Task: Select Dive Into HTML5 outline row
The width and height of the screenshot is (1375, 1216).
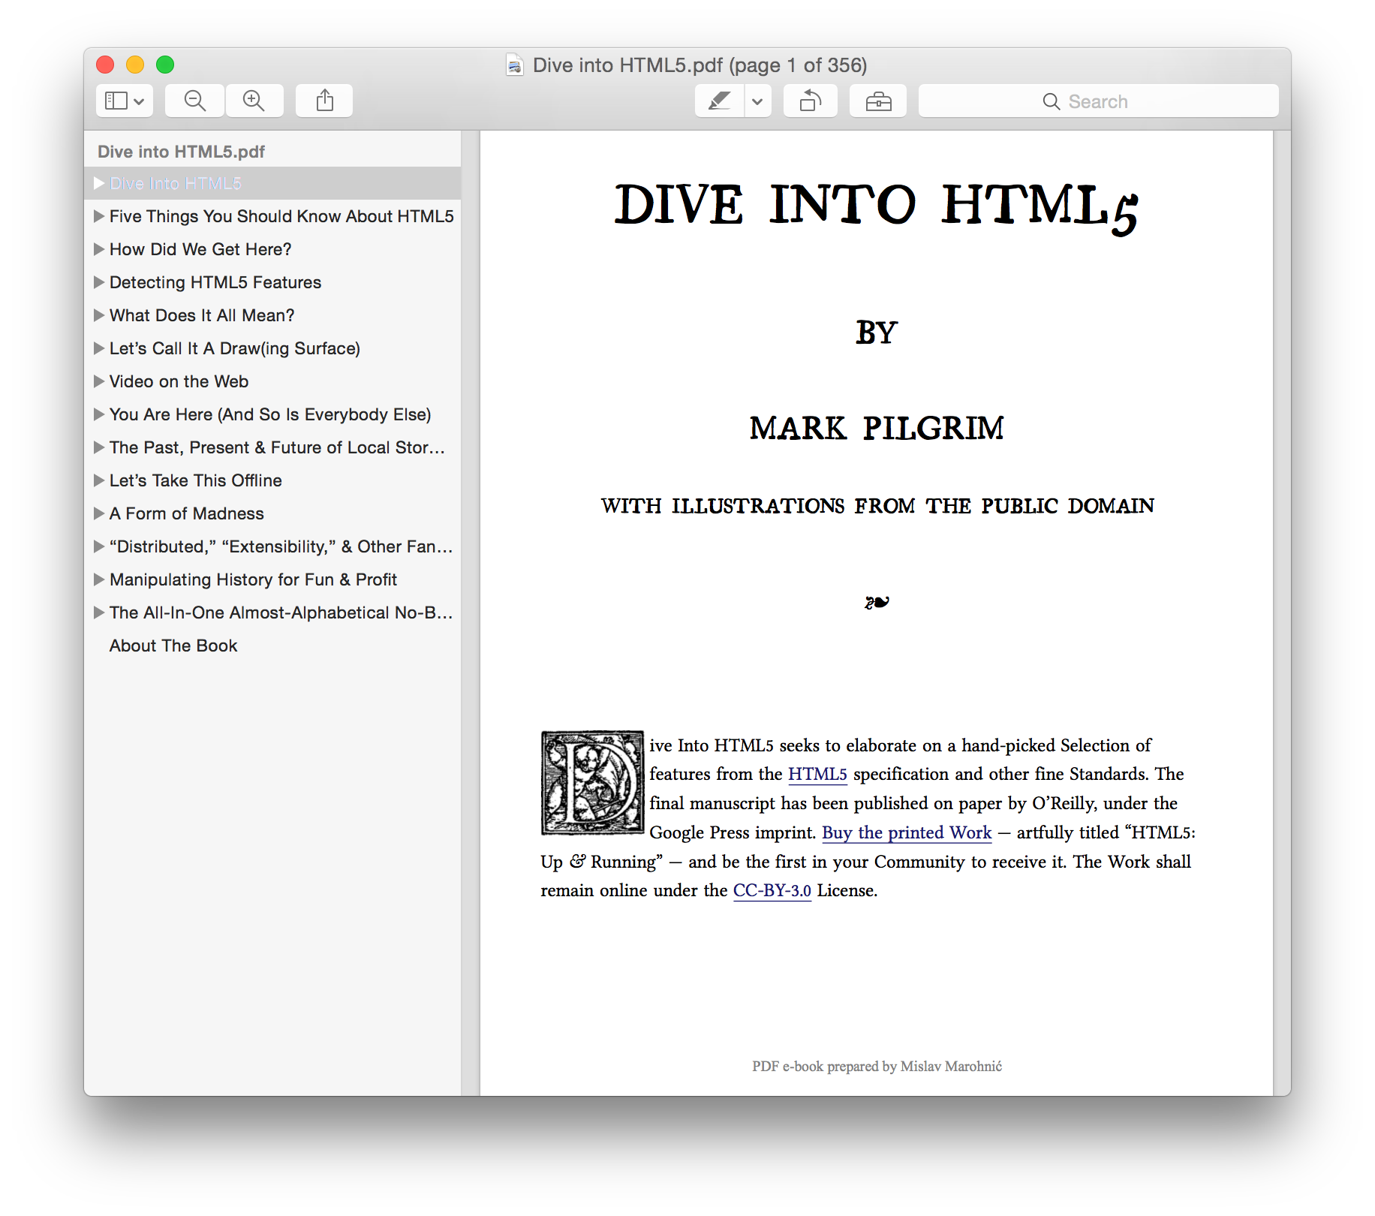Action: (x=272, y=183)
